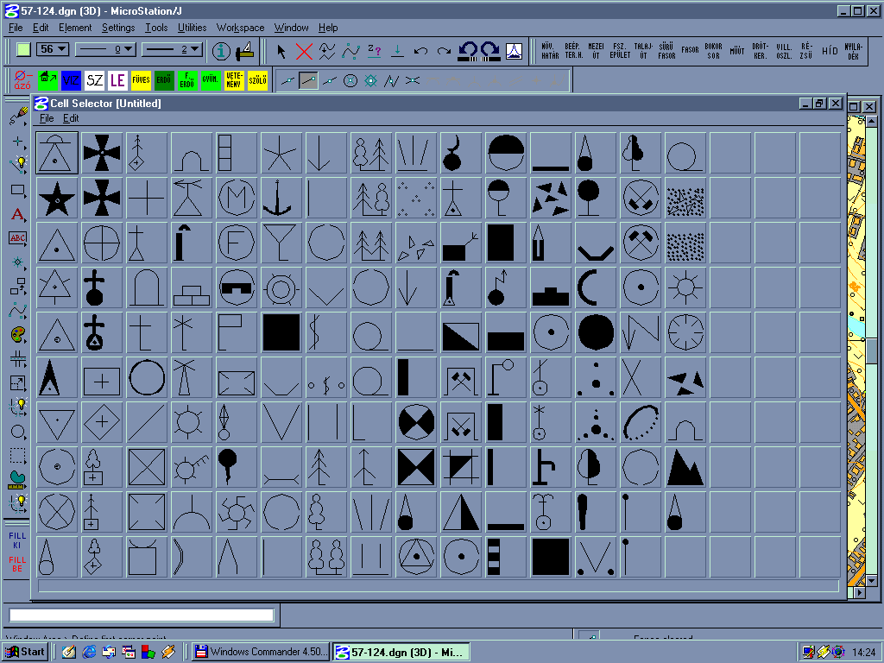Toggle the FILL KI option
This screenshot has width=884, height=663.
pyautogui.click(x=17, y=540)
